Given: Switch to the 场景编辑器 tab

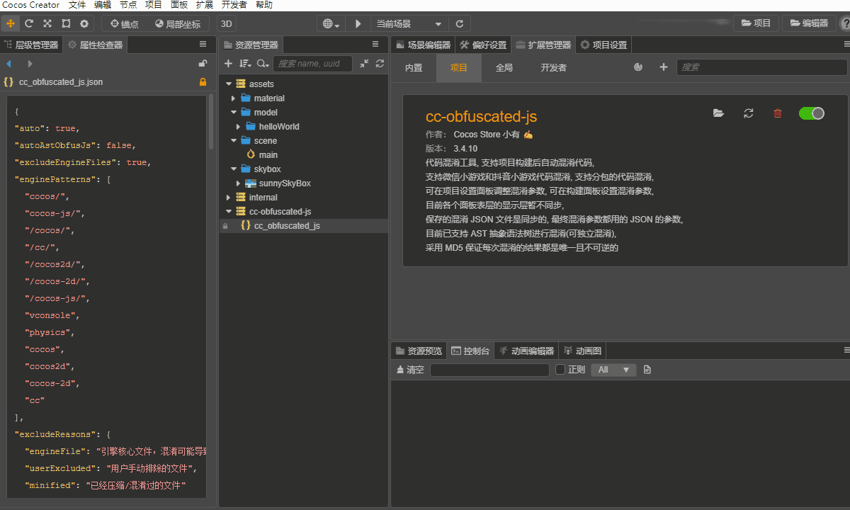Looking at the screenshot, I should (x=422, y=45).
